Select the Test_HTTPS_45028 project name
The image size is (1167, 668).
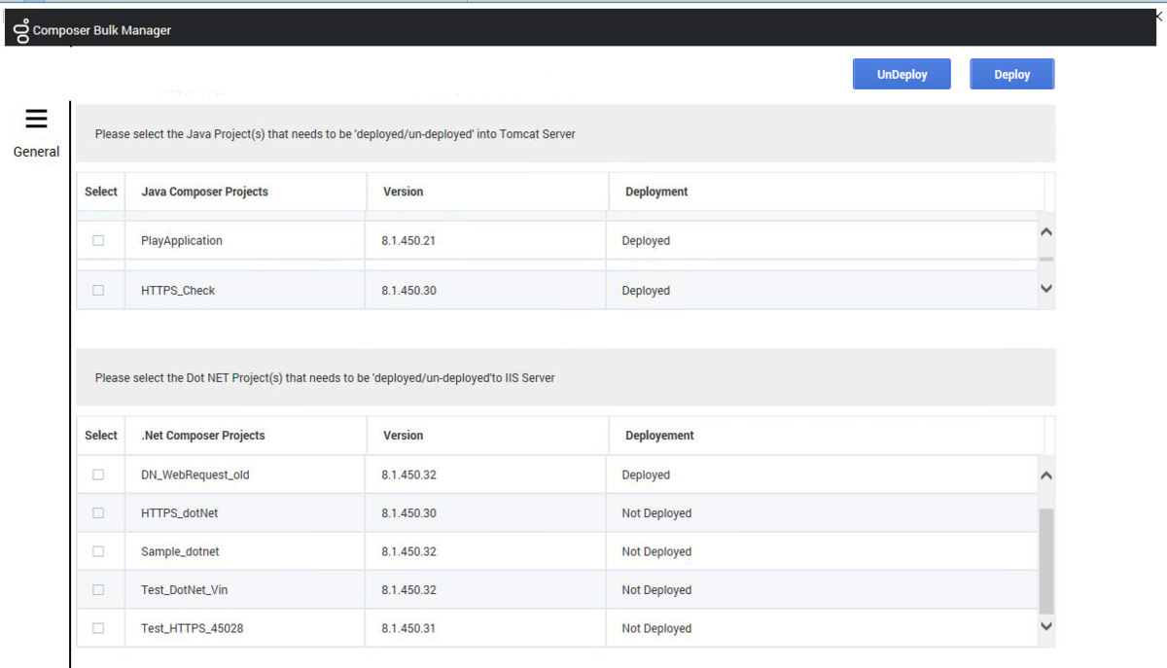192,629
